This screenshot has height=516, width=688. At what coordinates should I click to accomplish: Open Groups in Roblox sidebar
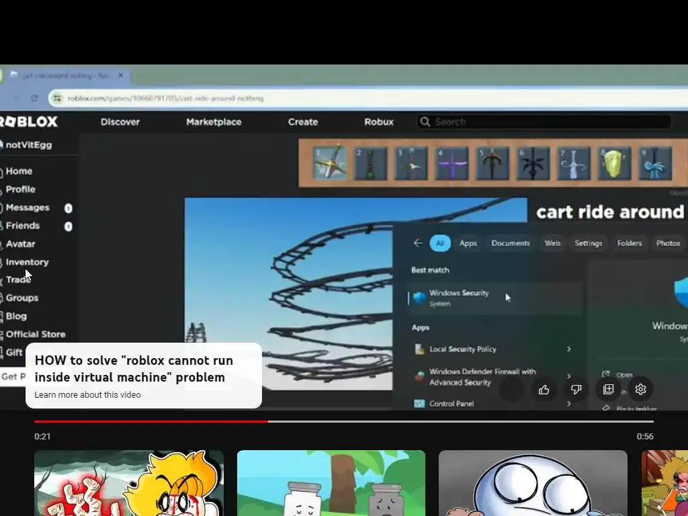click(x=22, y=298)
